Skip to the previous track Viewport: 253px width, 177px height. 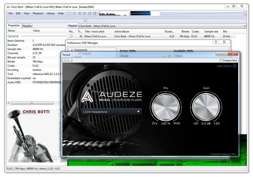click(85, 13)
